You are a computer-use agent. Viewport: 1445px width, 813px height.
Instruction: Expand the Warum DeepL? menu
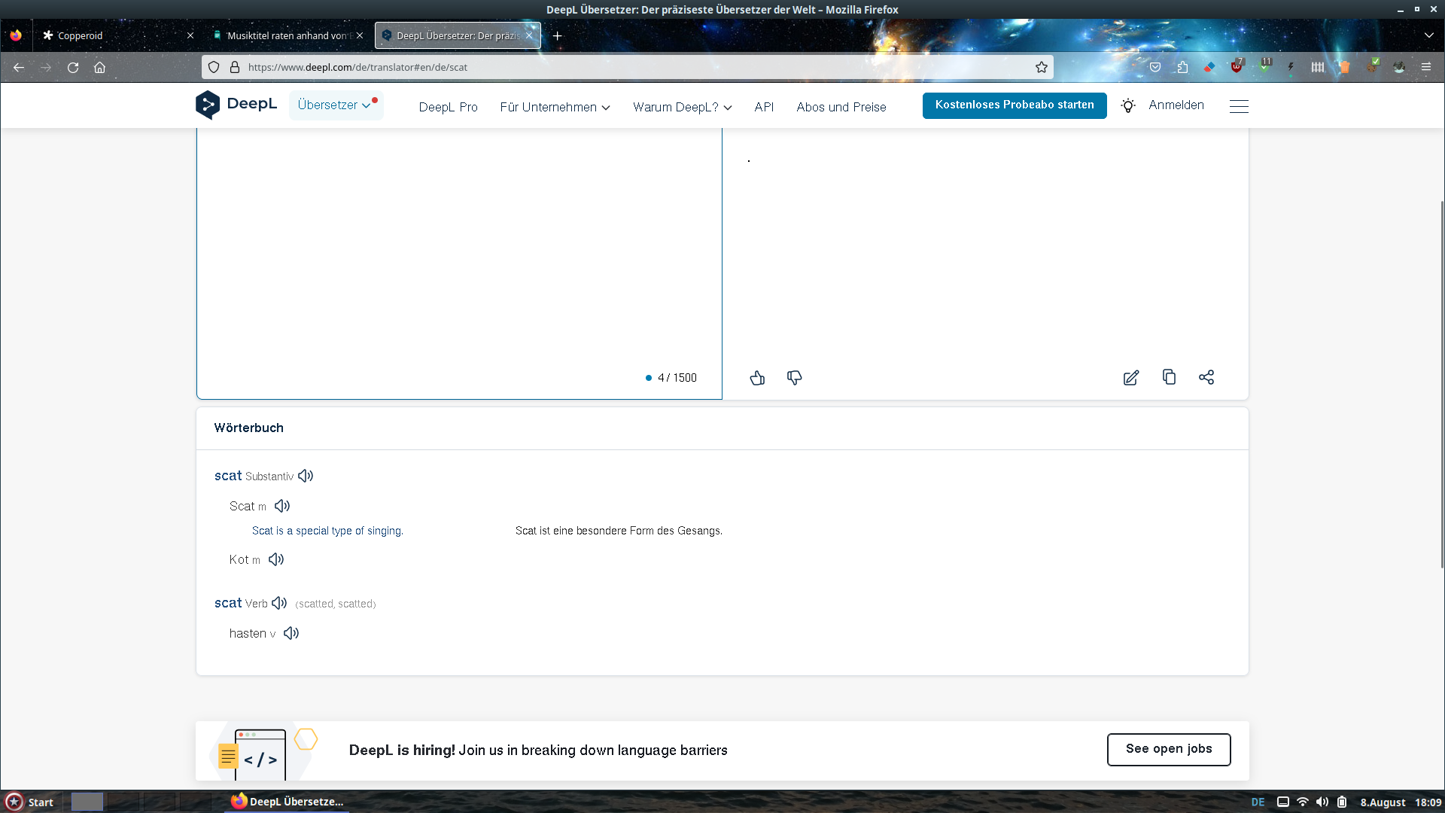[x=682, y=107]
